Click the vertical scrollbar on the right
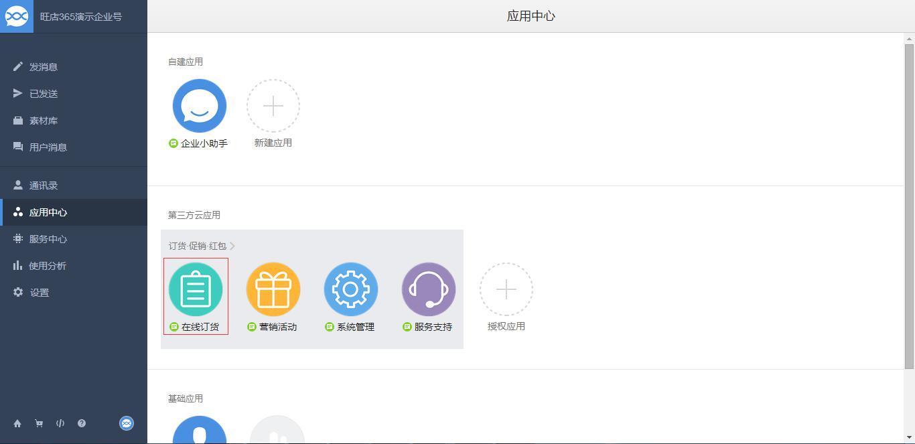Screen dimensions: 915x444 pyautogui.click(x=909, y=201)
